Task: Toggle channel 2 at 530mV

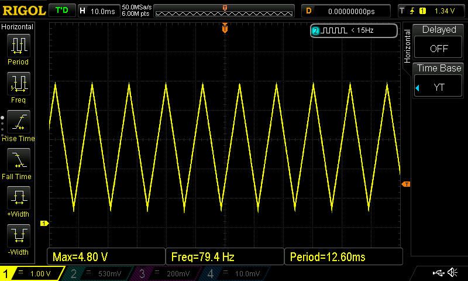Action: coord(98,273)
